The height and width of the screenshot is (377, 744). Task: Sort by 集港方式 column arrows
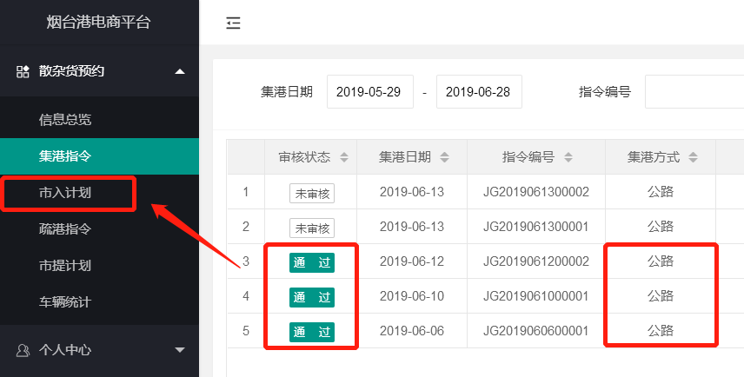point(694,157)
